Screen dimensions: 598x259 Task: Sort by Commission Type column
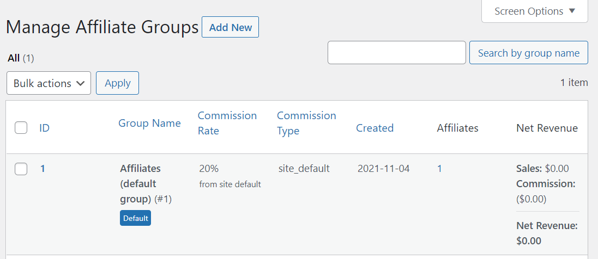pos(306,123)
